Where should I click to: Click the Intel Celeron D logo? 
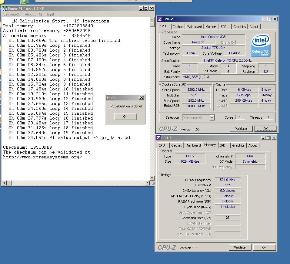[x=261, y=46]
